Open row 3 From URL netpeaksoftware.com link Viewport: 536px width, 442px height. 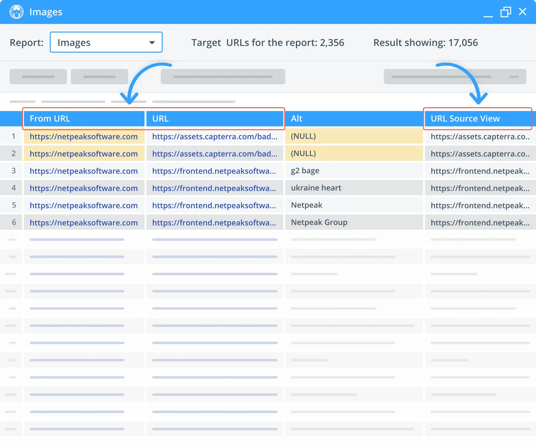click(84, 171)
